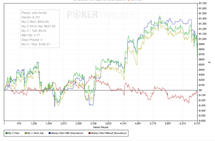The width and height of the screenshot is (215, 141).
Task: Click the $-600 y-axis label
Action: 202,121
